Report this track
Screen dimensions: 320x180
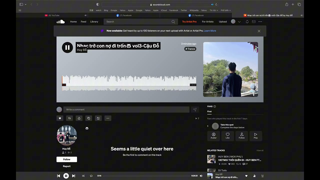point(67,166)
